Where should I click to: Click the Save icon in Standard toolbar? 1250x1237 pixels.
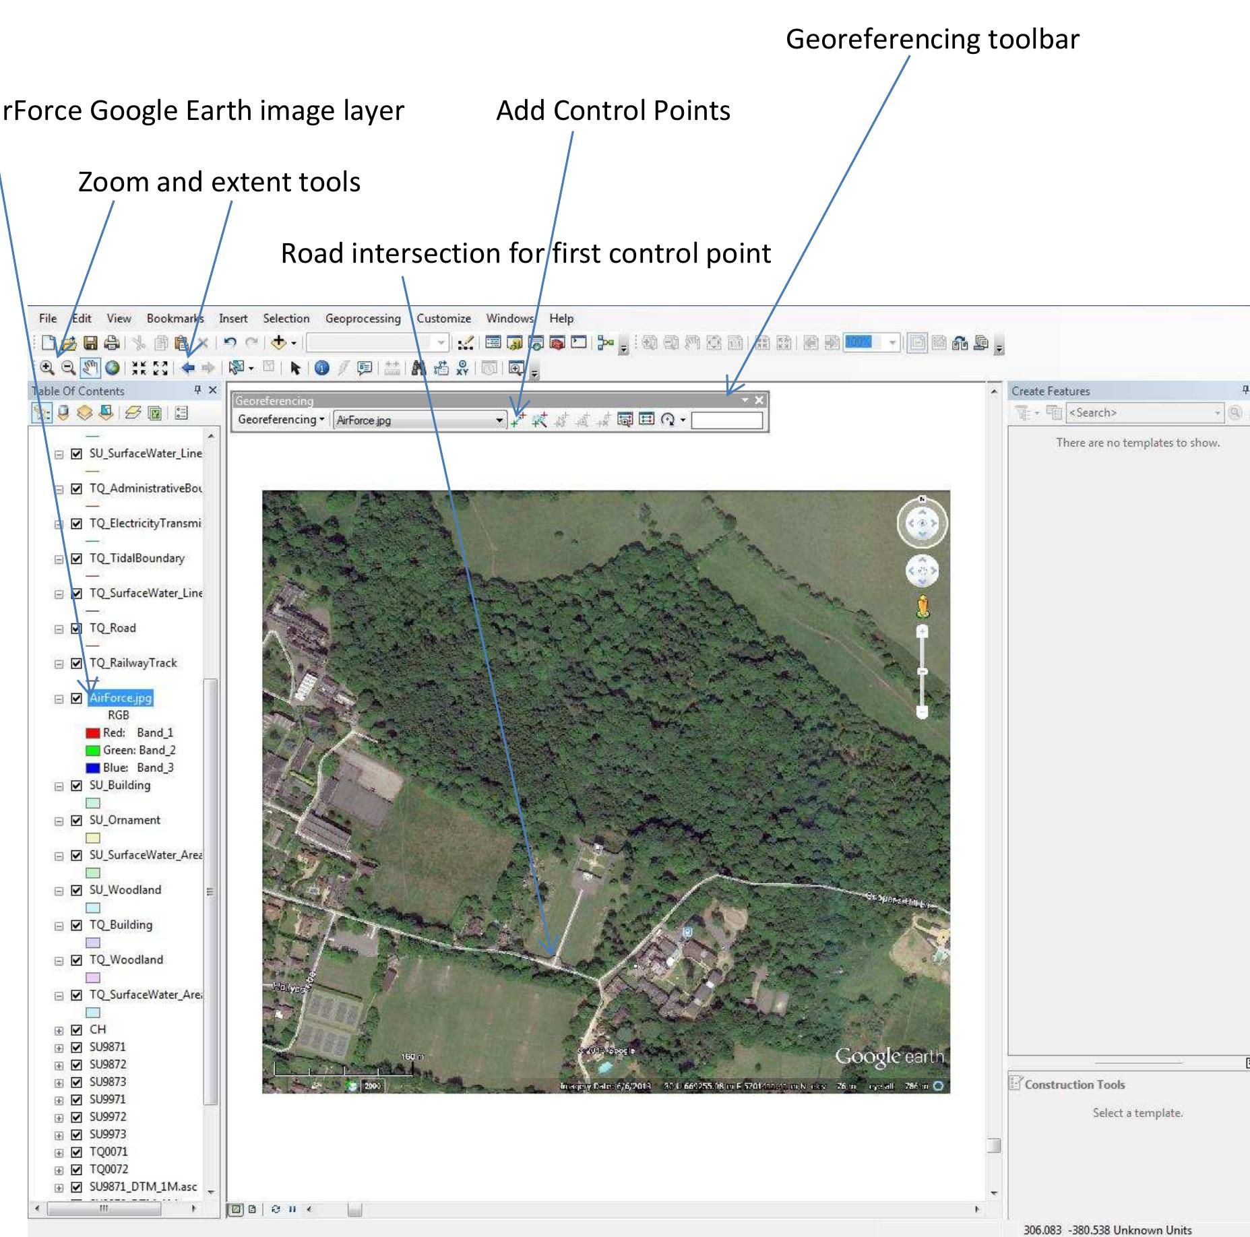(x=91, y=344)
